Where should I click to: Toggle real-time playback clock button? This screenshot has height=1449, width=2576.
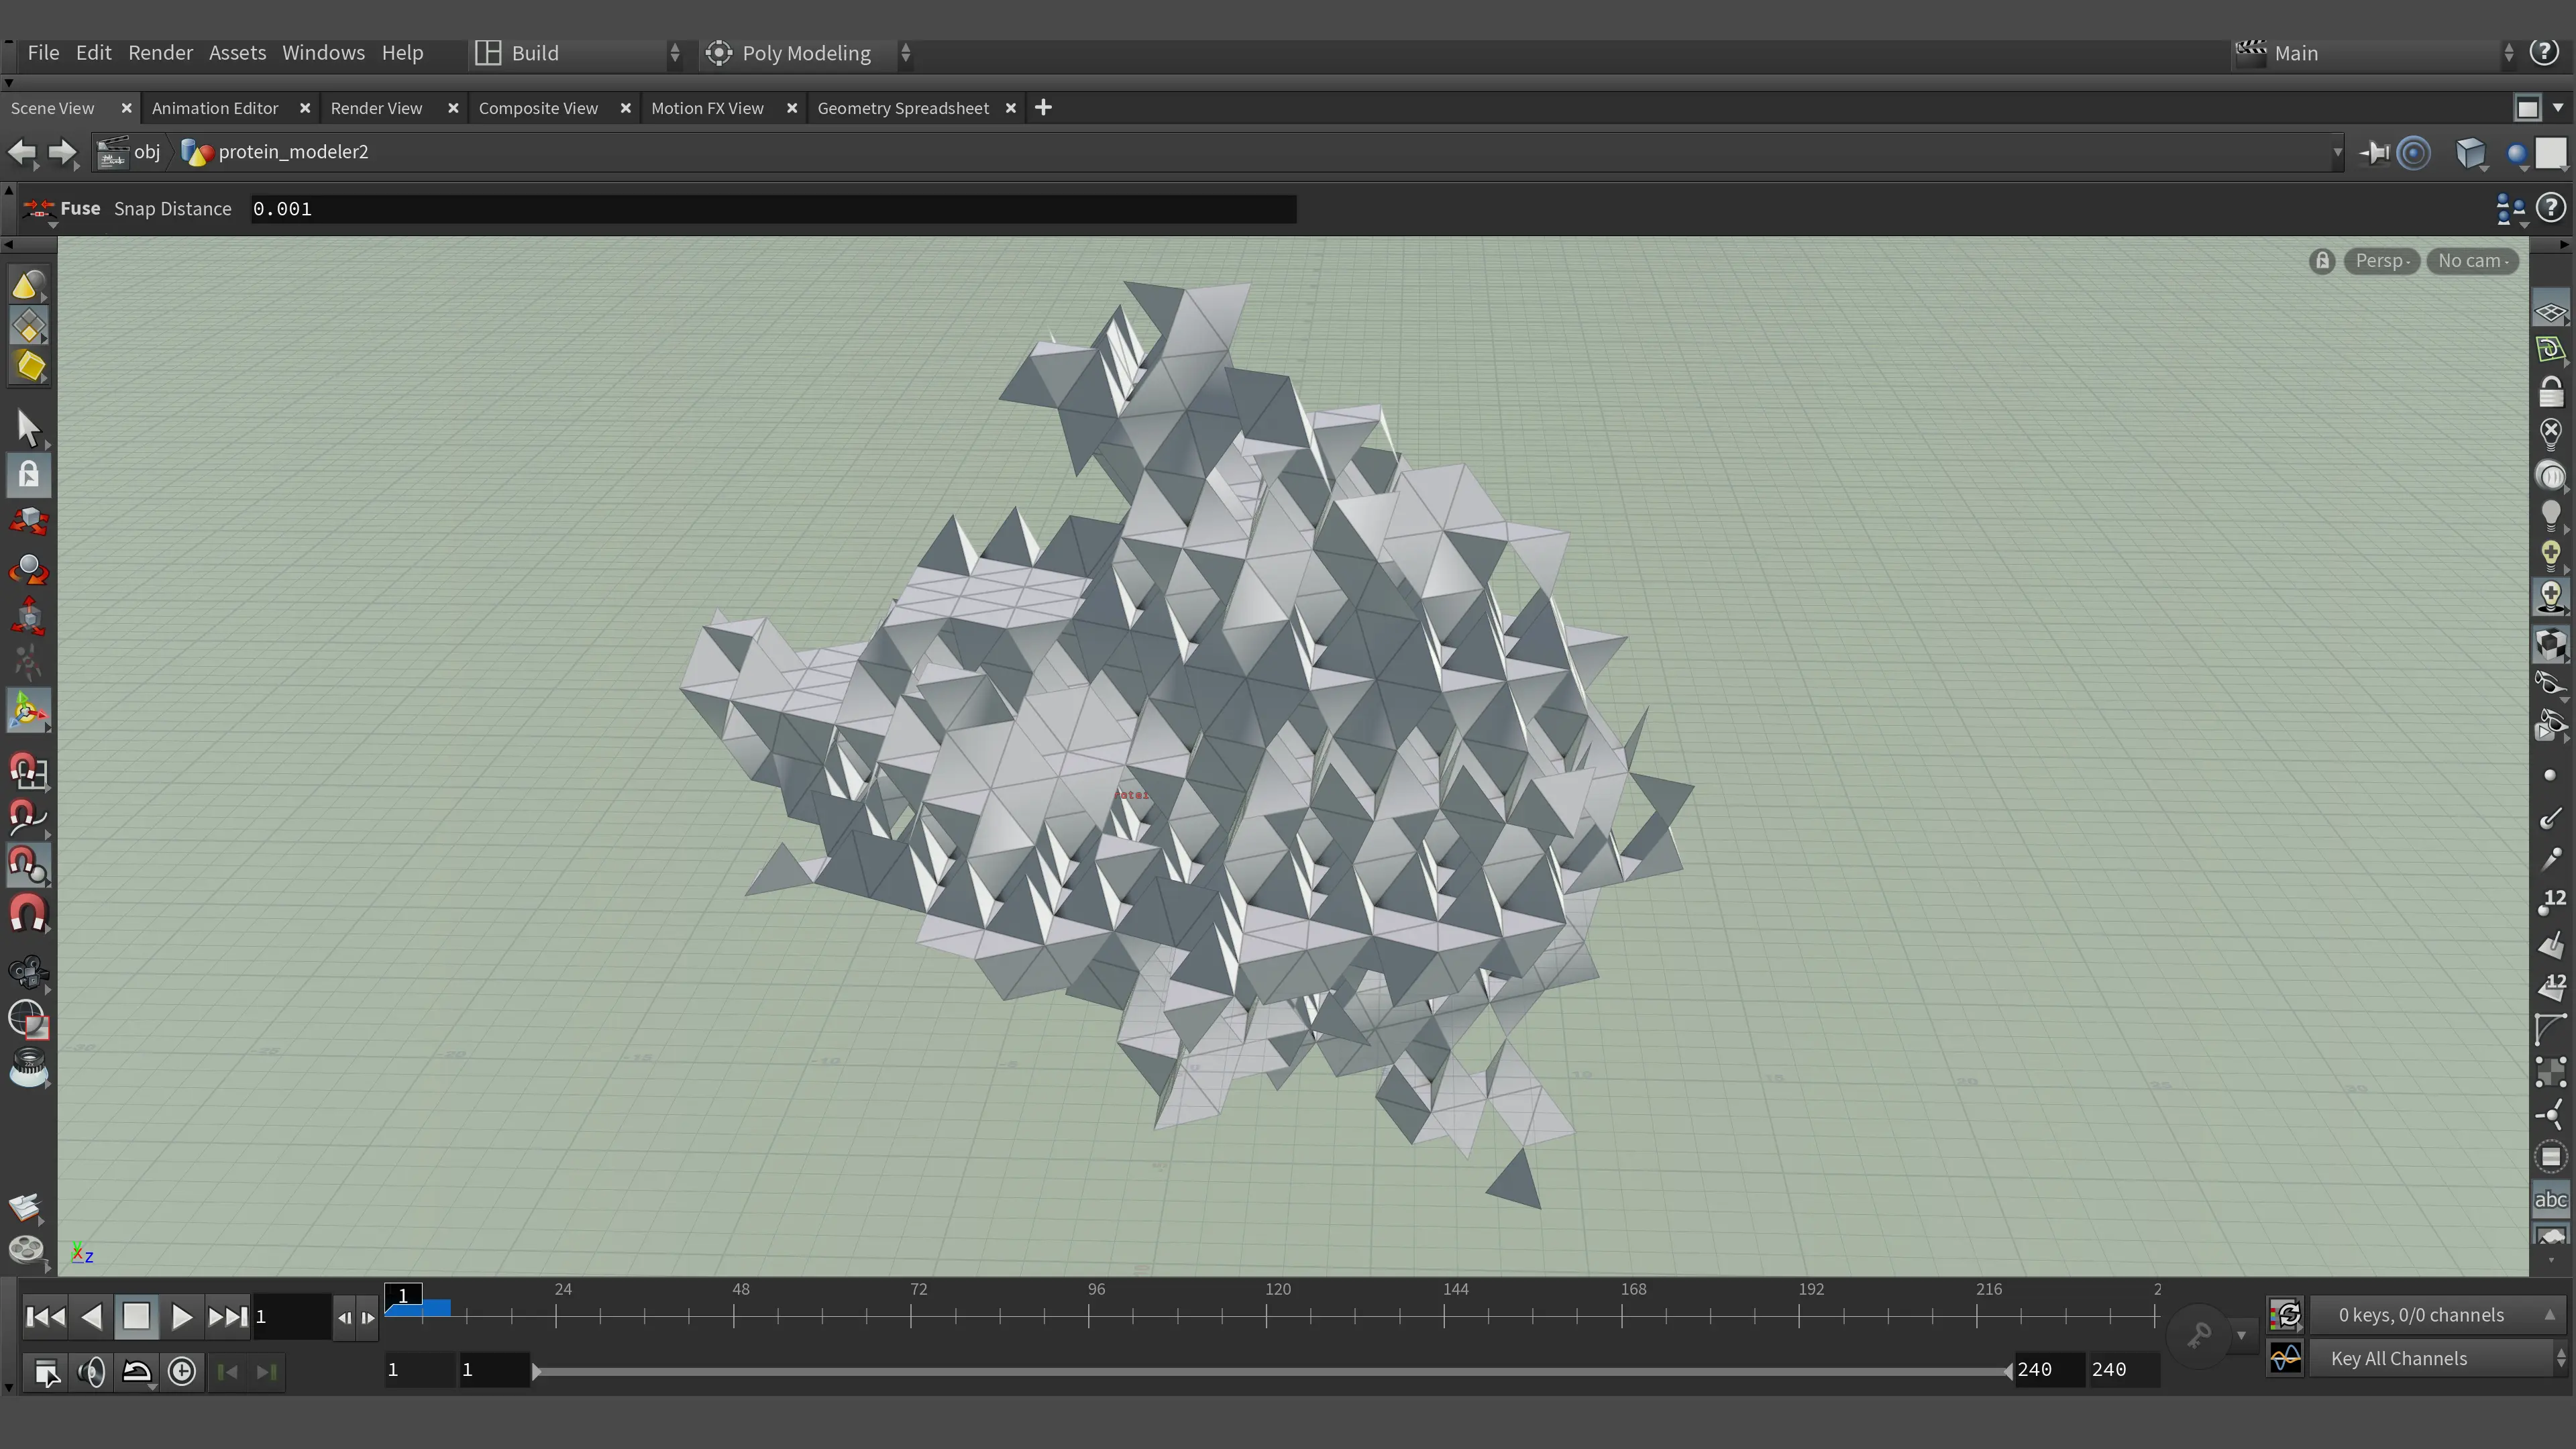coord(182,1371)
